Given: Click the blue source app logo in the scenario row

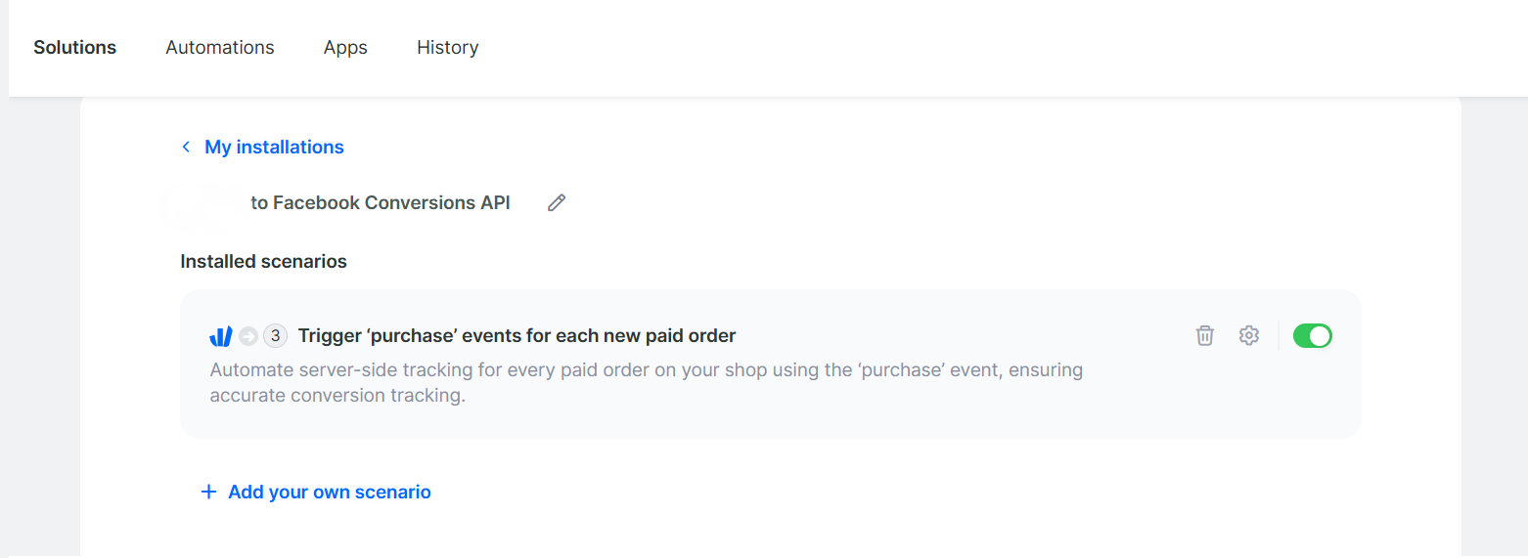Looking at the screenshot, I should [x=221, y=336].
